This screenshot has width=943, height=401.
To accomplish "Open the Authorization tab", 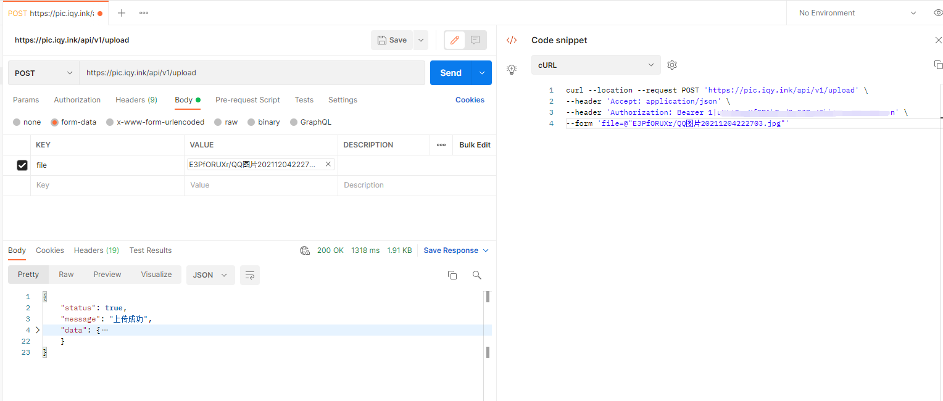I will click(x=77, y=100).
